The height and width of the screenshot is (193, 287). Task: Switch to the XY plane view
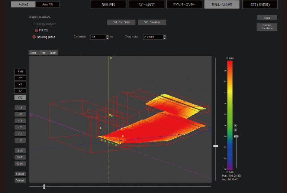pos(20,78)
